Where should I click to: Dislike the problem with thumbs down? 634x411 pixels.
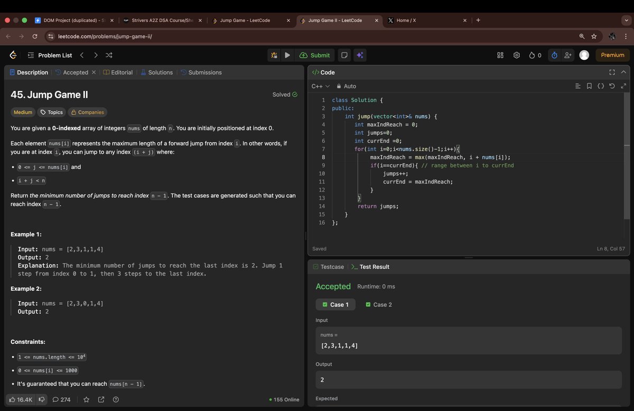click(42, 399)
